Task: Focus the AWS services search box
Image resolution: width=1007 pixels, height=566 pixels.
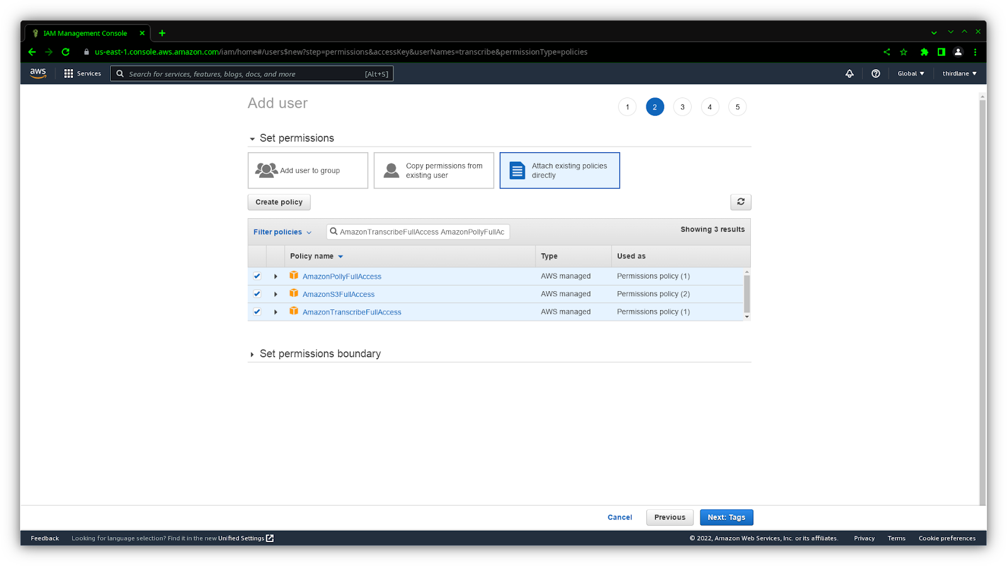Action: pos(252,74)
